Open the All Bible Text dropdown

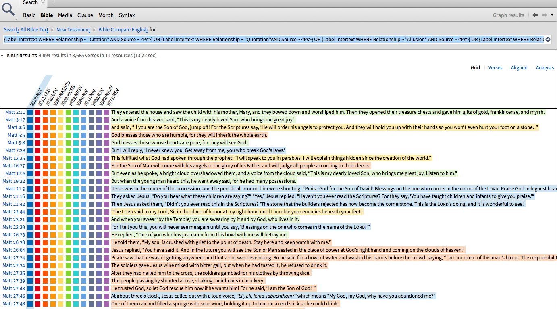35,29
